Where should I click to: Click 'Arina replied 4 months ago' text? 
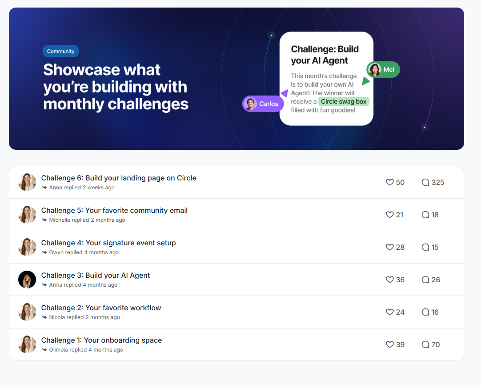(x=83, y=285)
